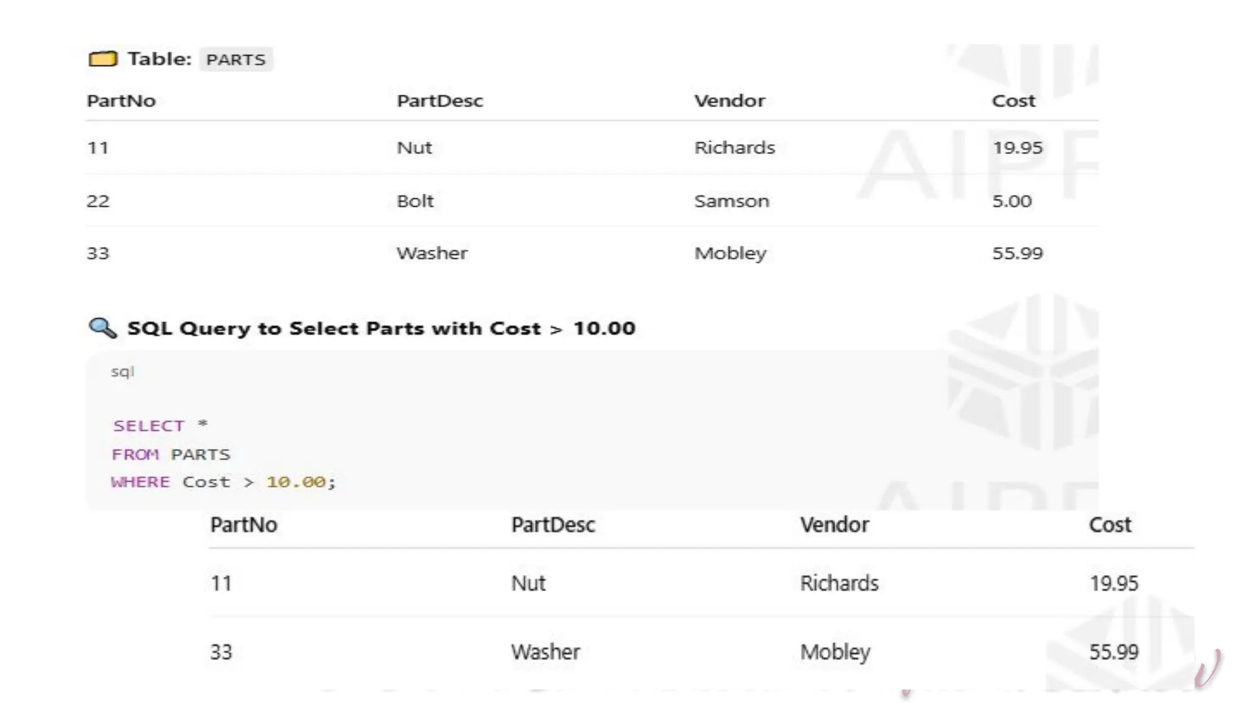Click the yellow folder icon beside Table
The width and height of the screenshot is (1250, 703).
[x=103, y=59]
